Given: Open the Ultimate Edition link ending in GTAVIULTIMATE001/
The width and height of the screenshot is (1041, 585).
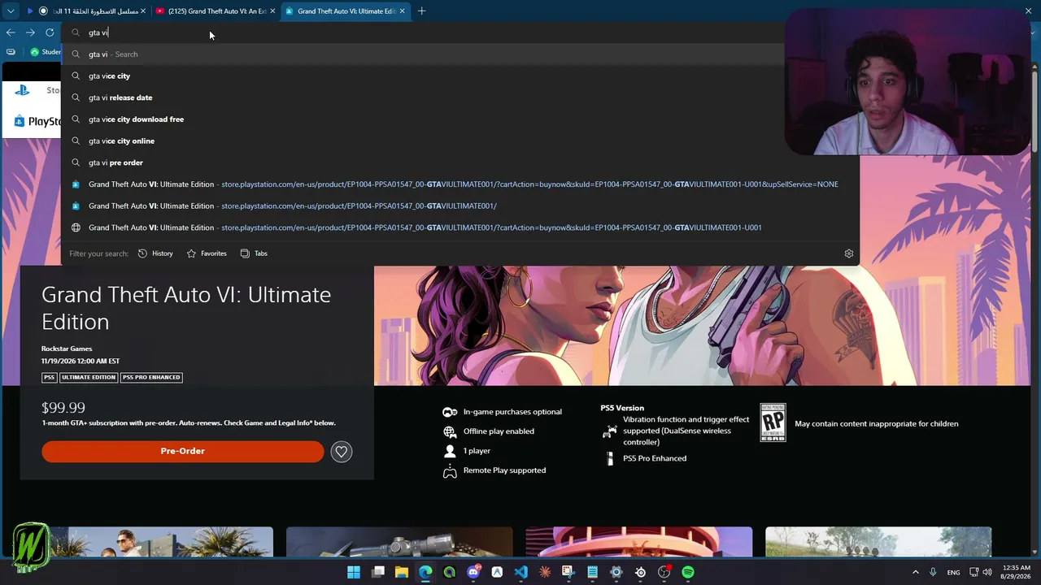Looking at the screenshot, I should [x=460, y=206].
